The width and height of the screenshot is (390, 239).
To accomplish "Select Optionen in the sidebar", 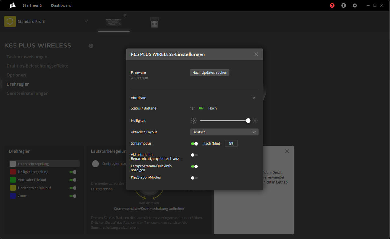I will (16, 75).
